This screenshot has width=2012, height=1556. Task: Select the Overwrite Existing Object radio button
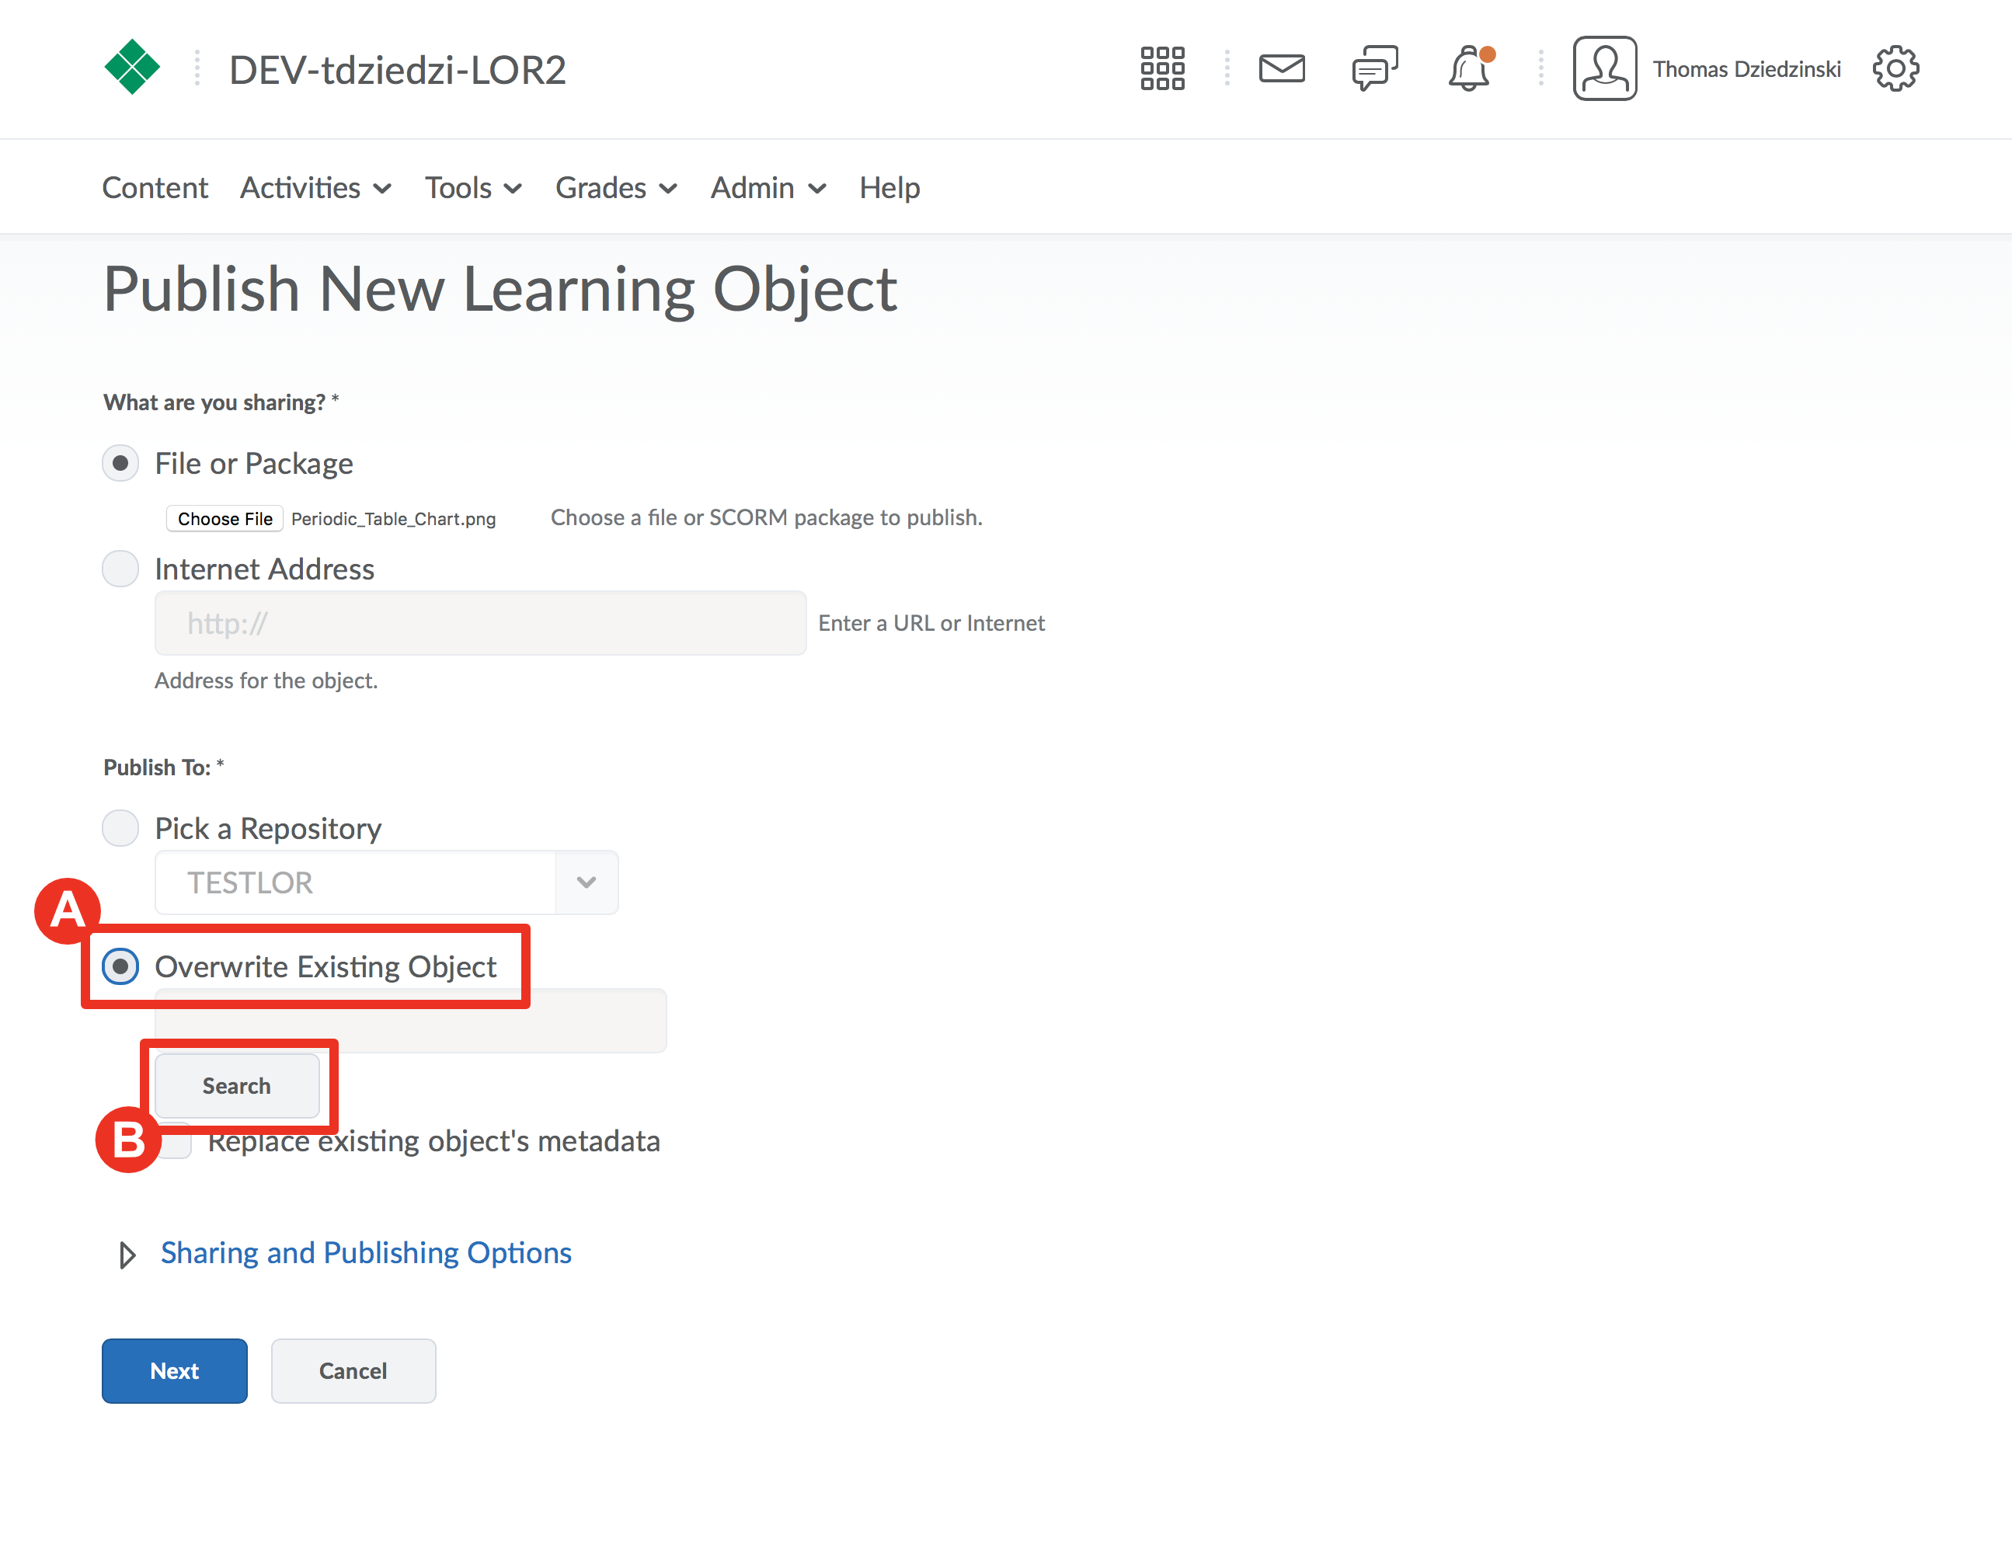pyautogui.click(x=120, y=966)
